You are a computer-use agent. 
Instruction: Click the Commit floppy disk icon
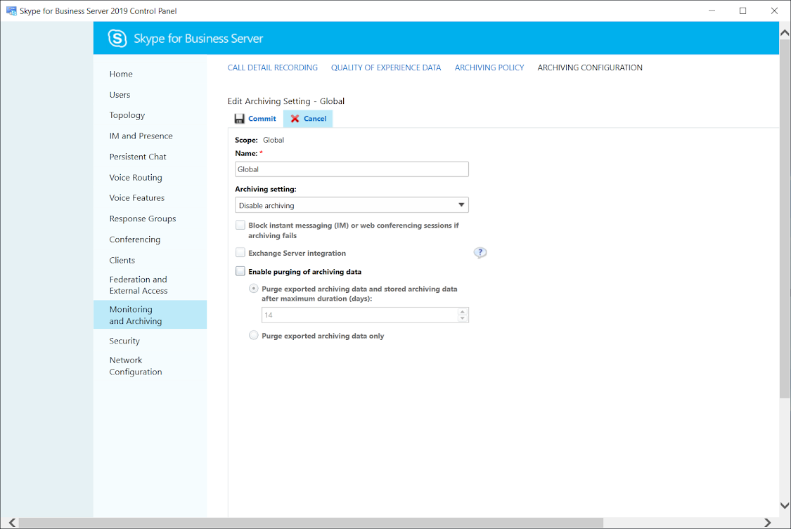(240, 119)
